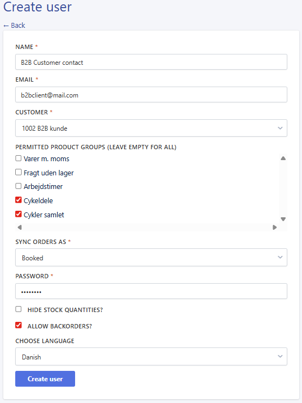Click into the Email input field
Viewport: 302px width, 403px height.
151,95
